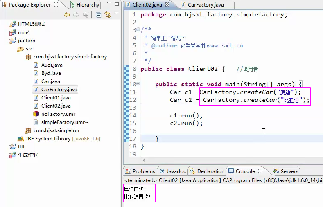Click the src source folder icon
323x207 pixels.
[x=20, y=49]
